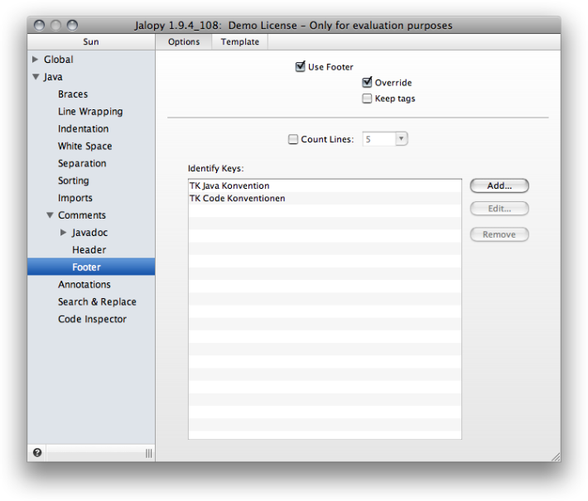588x501 pixels.
Task: Select the TK Java Konvention key
Action: point(325,185)
